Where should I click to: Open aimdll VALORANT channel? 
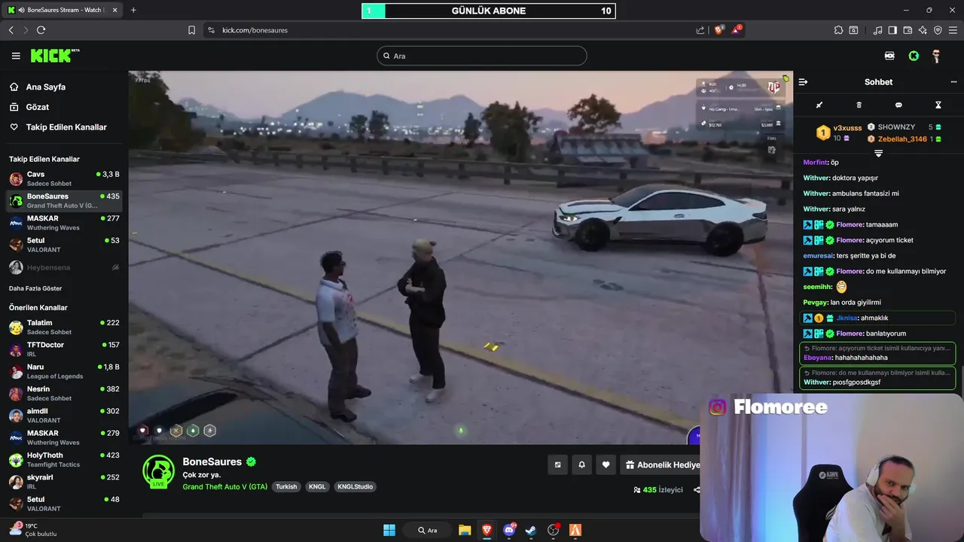coord(64,416)
